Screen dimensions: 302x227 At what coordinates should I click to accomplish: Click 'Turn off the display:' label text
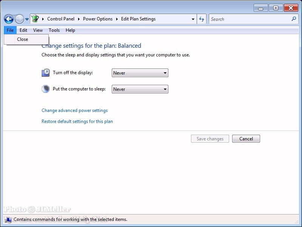pos(73,73)
